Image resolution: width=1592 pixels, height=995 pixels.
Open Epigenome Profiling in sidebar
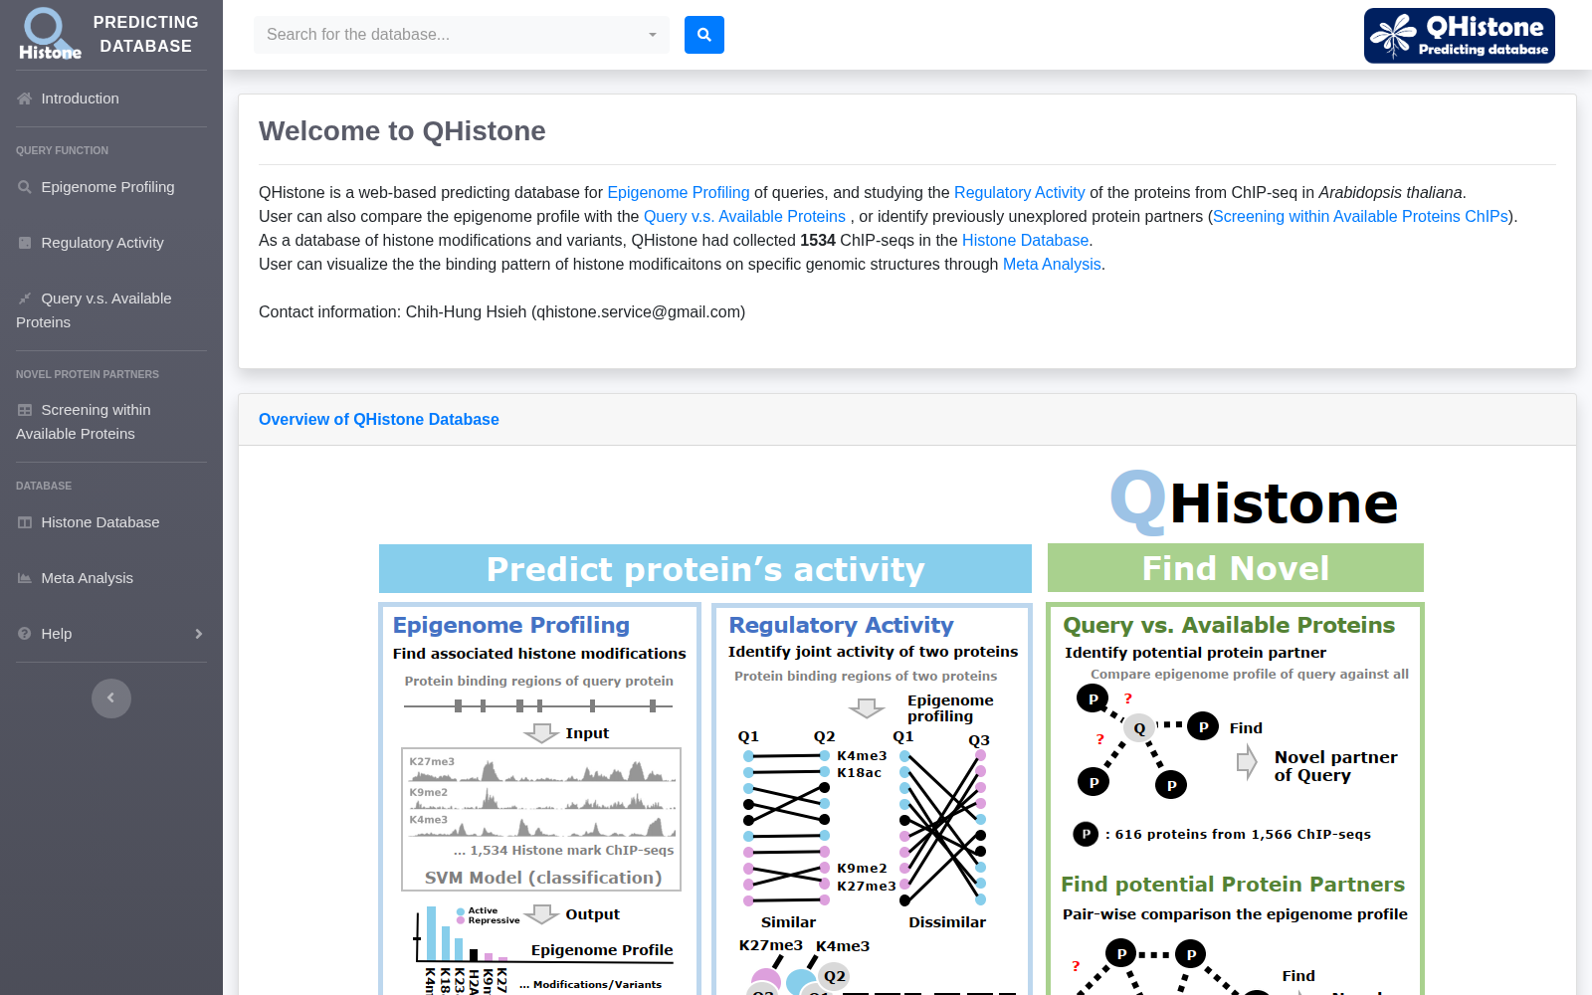[x=111, y=187]
